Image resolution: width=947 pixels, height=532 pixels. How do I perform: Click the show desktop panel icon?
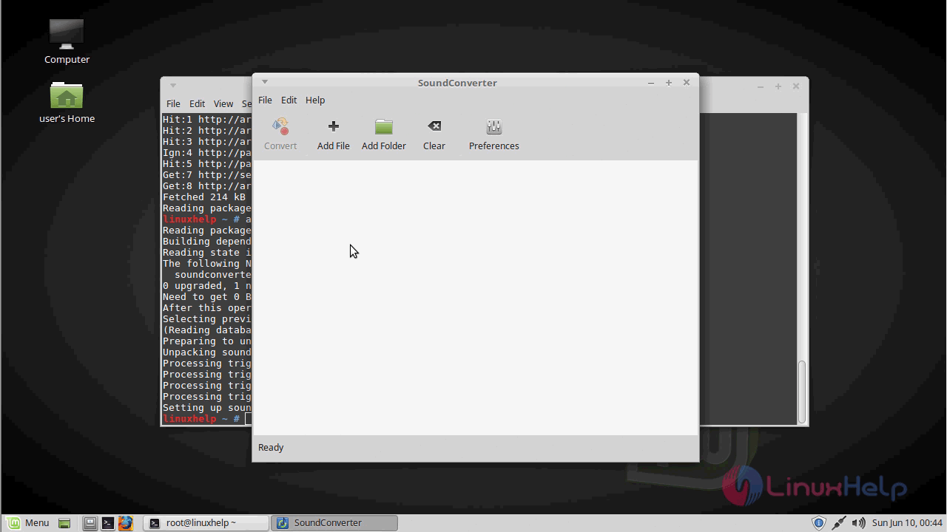64,523
